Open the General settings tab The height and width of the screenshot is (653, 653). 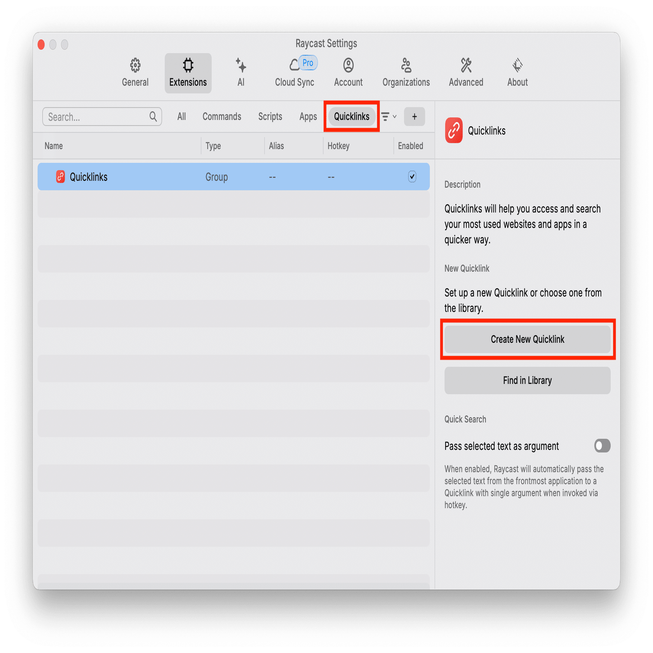point(135,73)
